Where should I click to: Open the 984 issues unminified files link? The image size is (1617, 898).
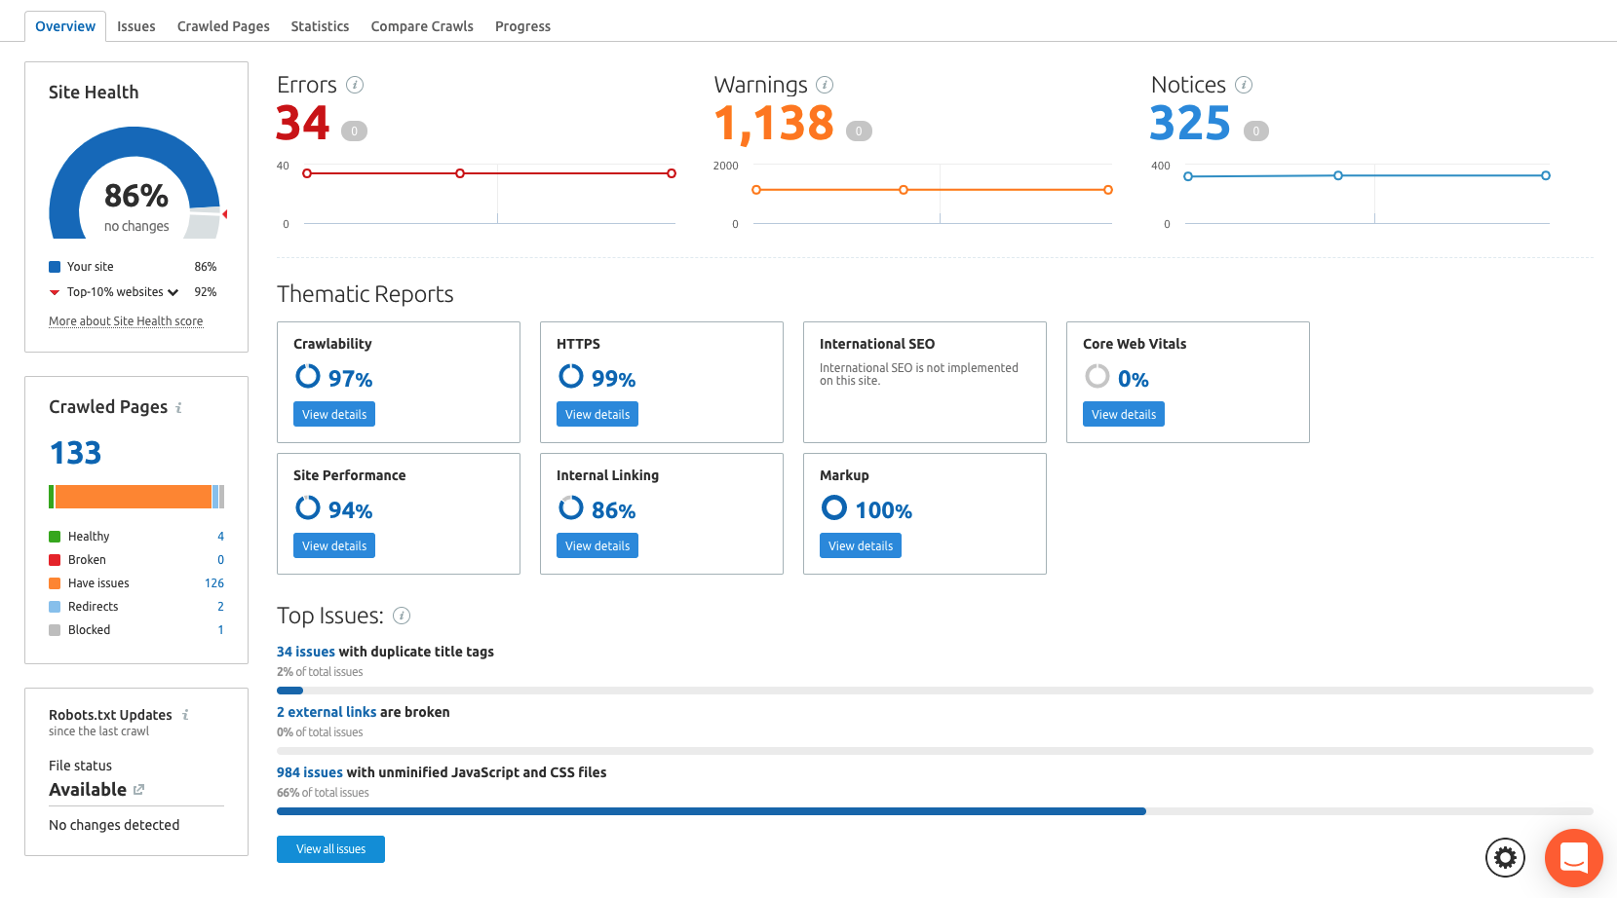point(310,772)
